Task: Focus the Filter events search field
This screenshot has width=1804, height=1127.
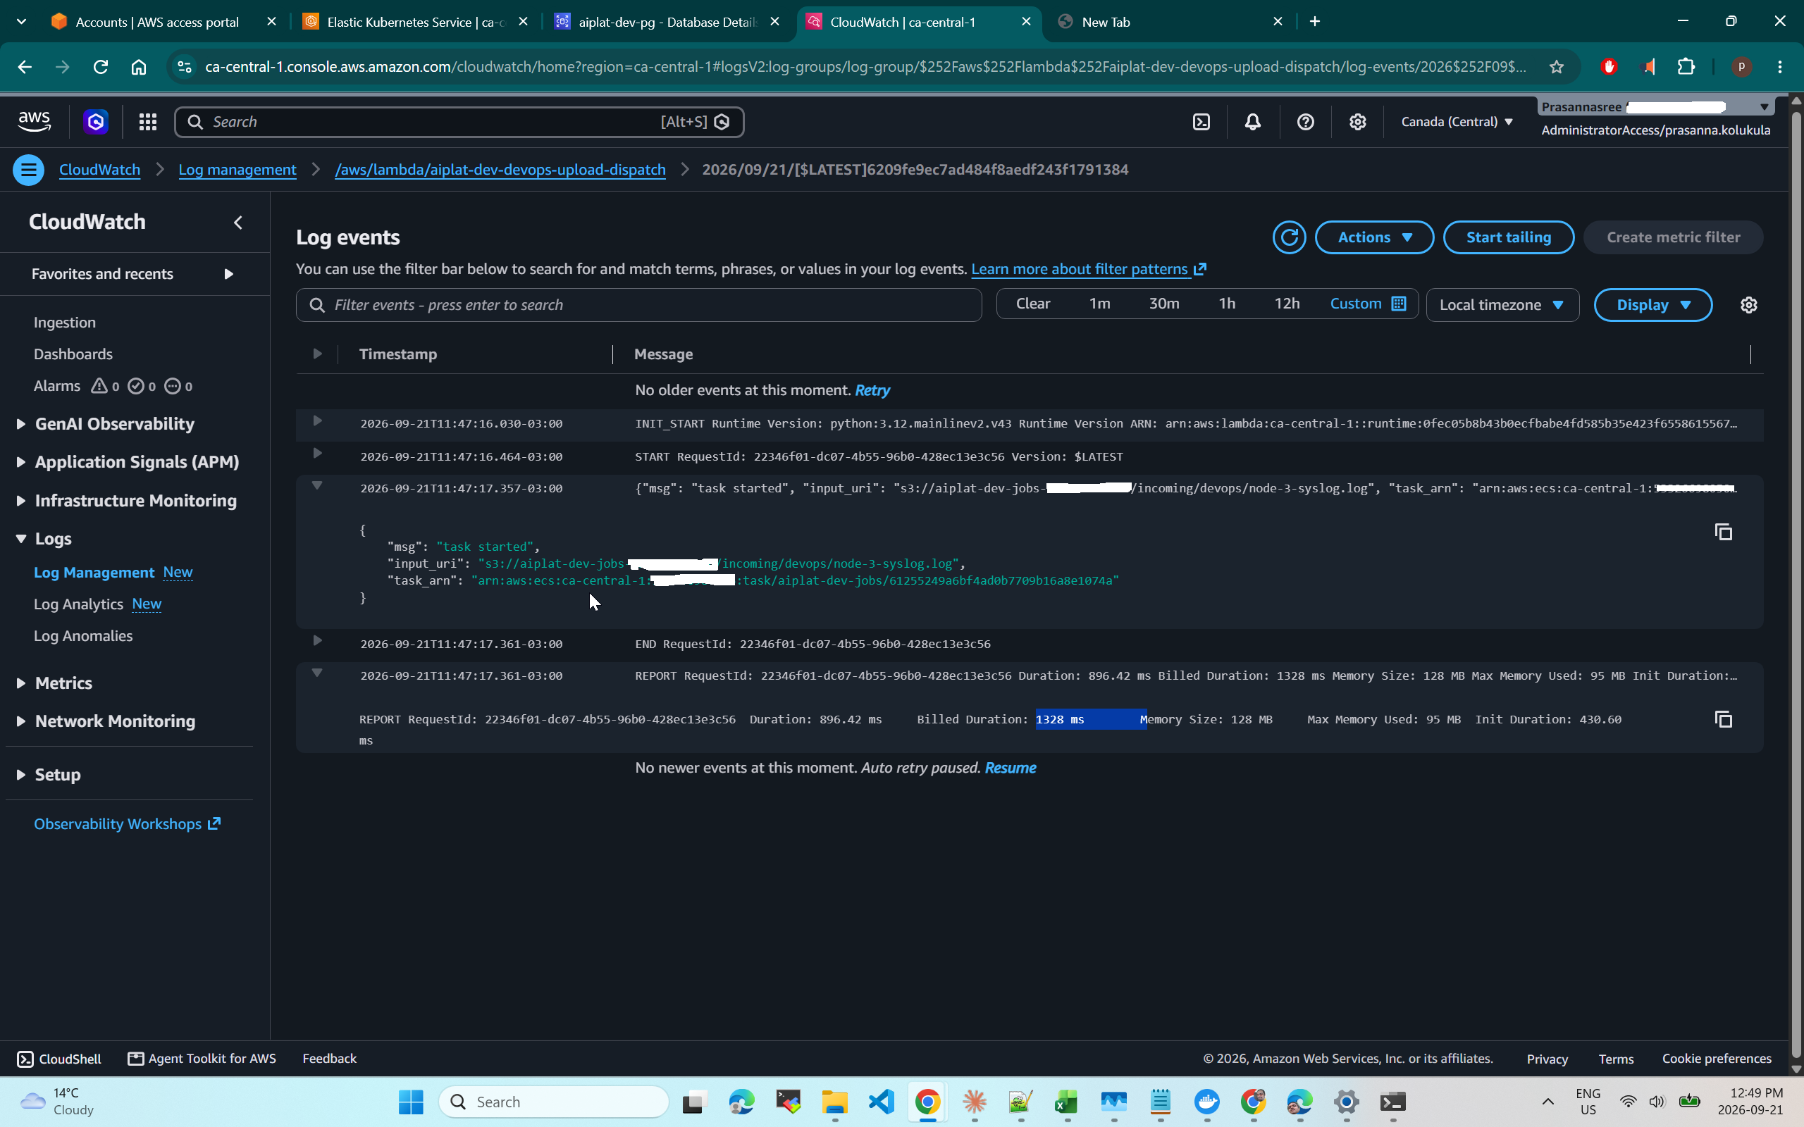Action: click(x=639, y=305)
